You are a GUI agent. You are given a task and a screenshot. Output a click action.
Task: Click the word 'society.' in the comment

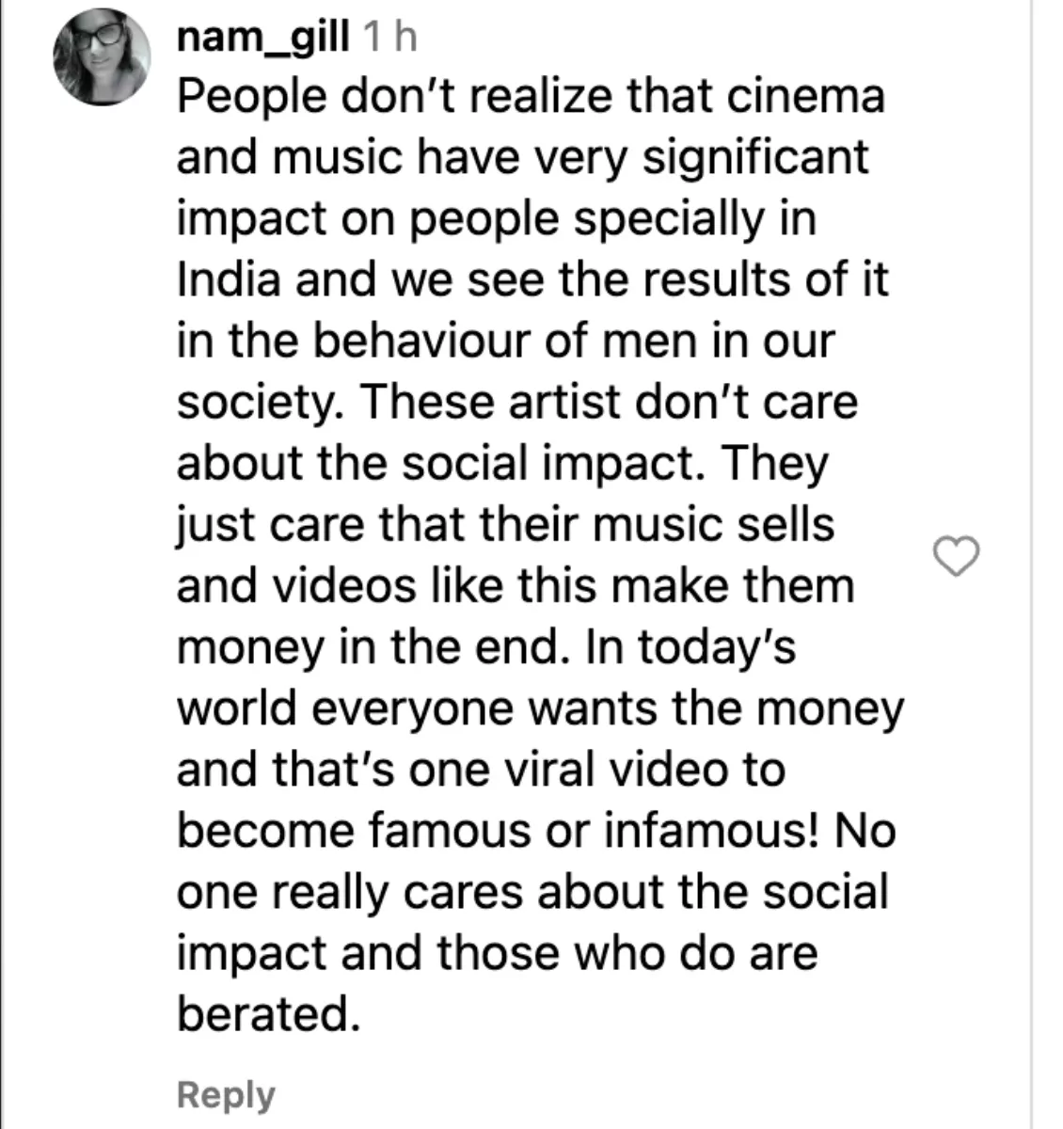point(262,403)
